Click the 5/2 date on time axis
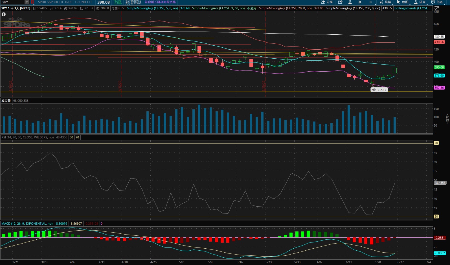 tap(181, 262)
